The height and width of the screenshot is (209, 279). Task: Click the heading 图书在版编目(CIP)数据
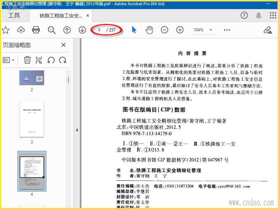[154, 109]
